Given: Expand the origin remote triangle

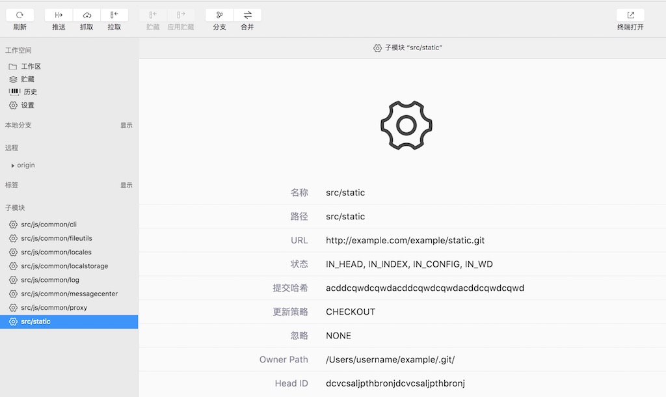Looking at the screenshot, I should pyautogui.click(x=13, y=165).
